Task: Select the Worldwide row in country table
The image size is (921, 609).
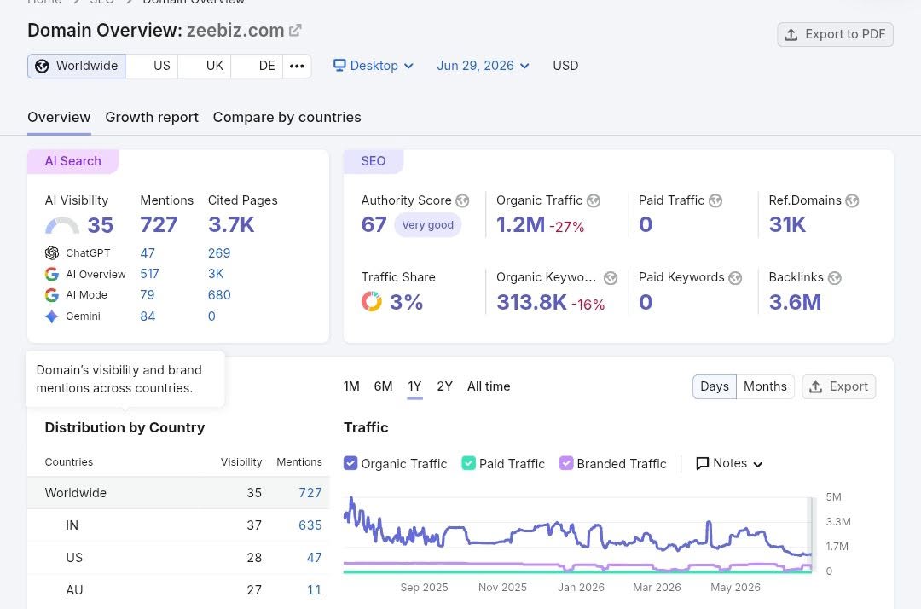Action: click(x=178, y=493)
